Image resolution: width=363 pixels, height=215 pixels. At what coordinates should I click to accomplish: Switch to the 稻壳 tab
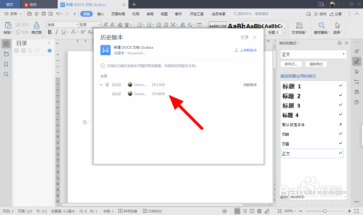39,5
